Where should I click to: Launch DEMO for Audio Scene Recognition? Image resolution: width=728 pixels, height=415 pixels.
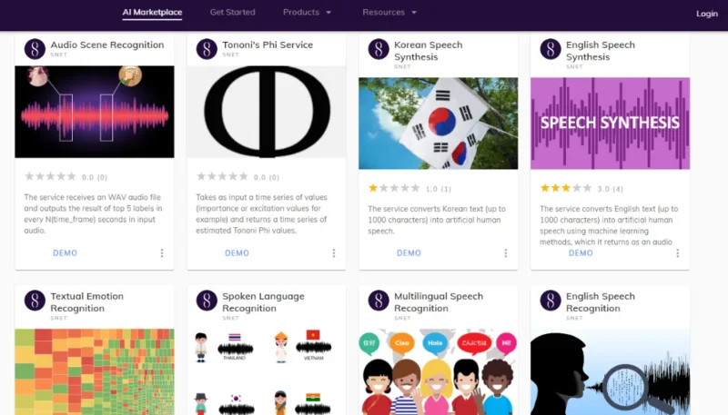pos(65,252)
